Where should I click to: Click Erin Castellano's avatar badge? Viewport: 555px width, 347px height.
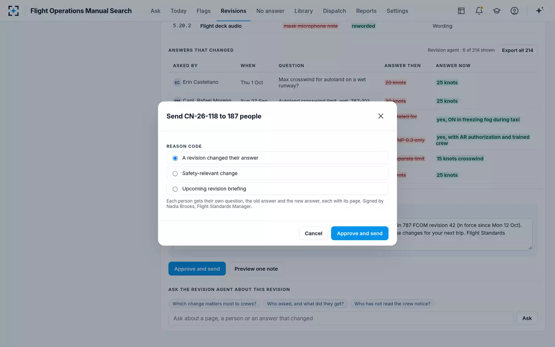(x=177, y=83)
